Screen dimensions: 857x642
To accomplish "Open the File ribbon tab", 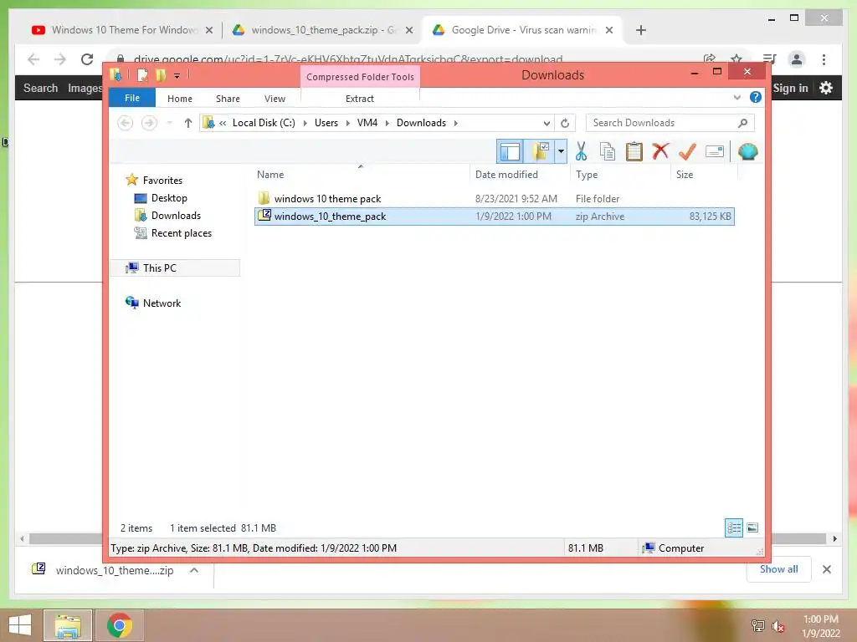I will coord(132,98).
